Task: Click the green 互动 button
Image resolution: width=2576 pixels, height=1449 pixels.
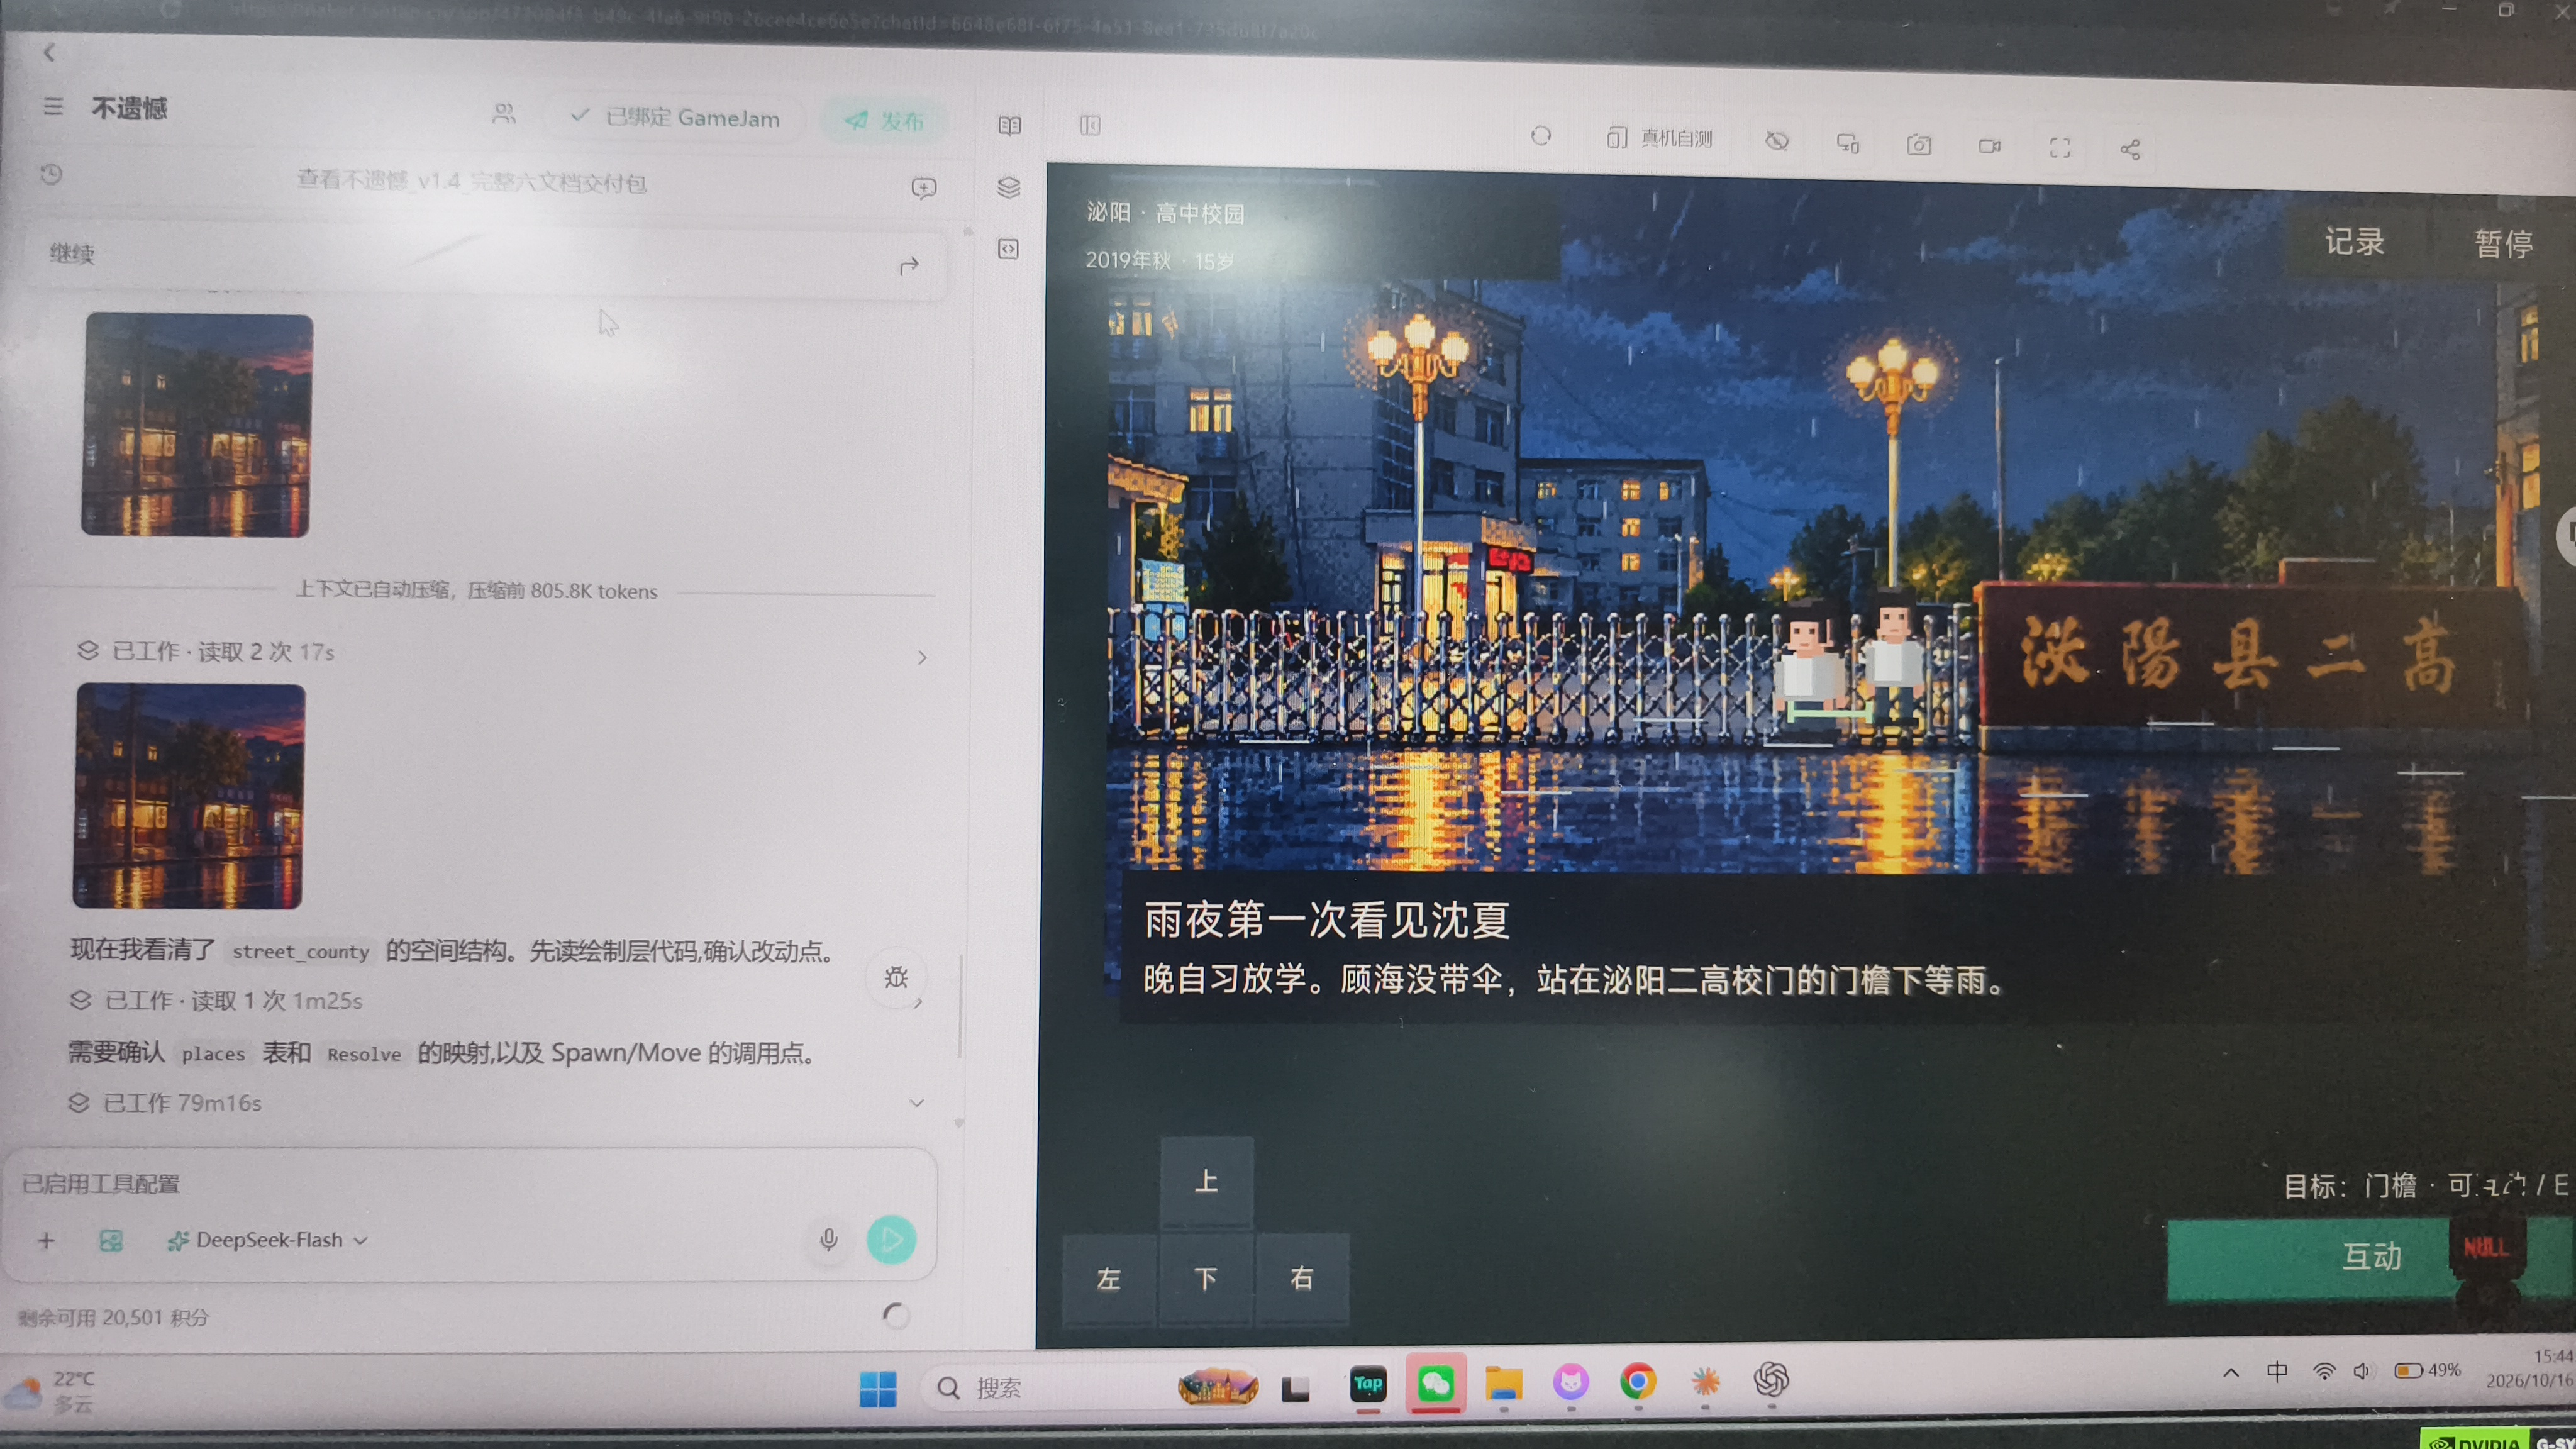Action: tap(2371, 1257)
